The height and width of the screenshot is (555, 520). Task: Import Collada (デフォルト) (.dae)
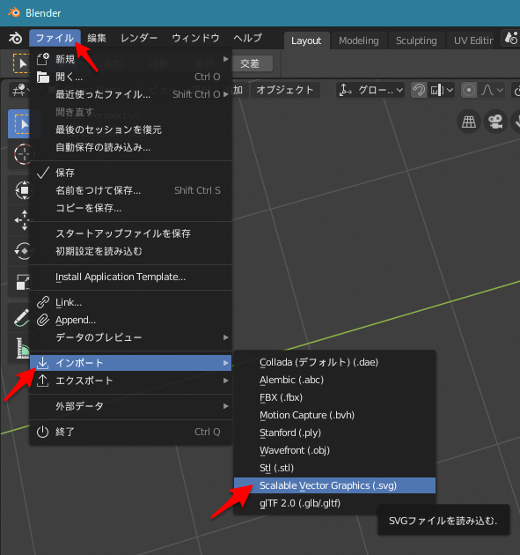[334, 362]
